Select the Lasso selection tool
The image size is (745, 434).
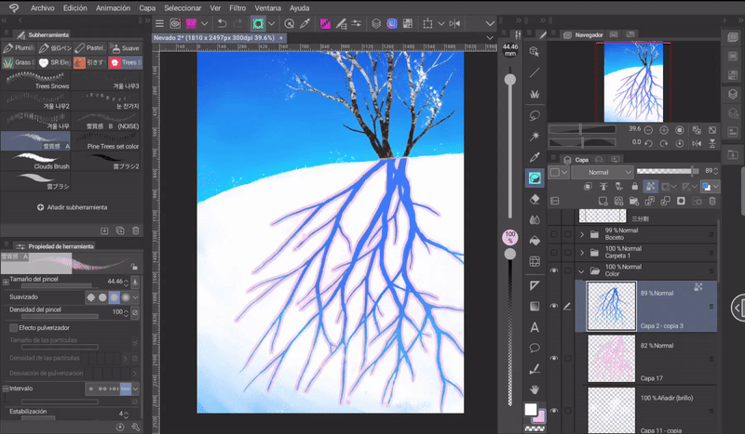pyautogui.click(x=535, y=115)
